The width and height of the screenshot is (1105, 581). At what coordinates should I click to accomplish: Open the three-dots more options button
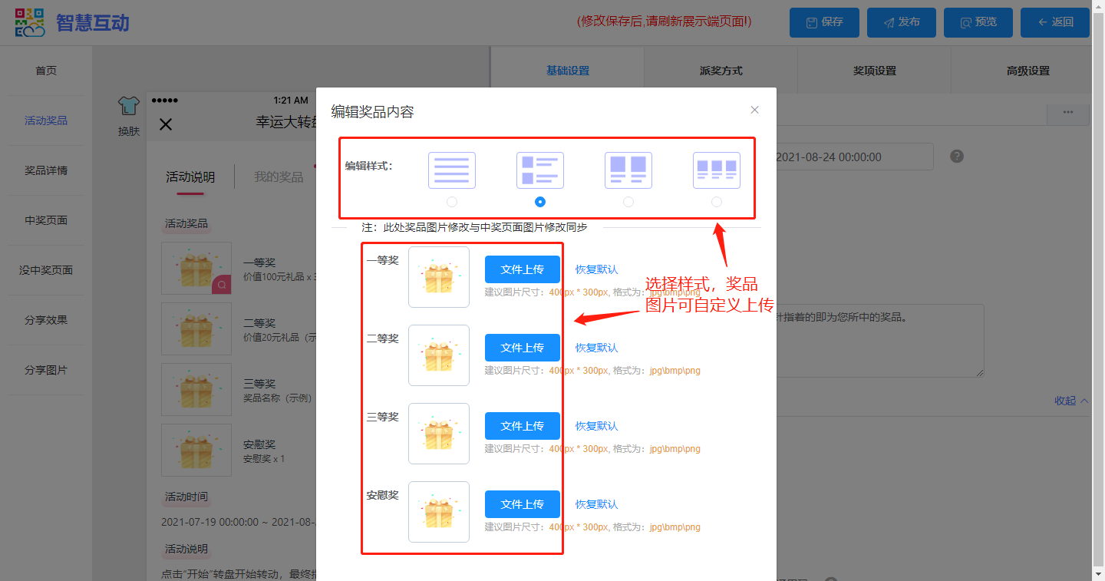point(1067,113)
